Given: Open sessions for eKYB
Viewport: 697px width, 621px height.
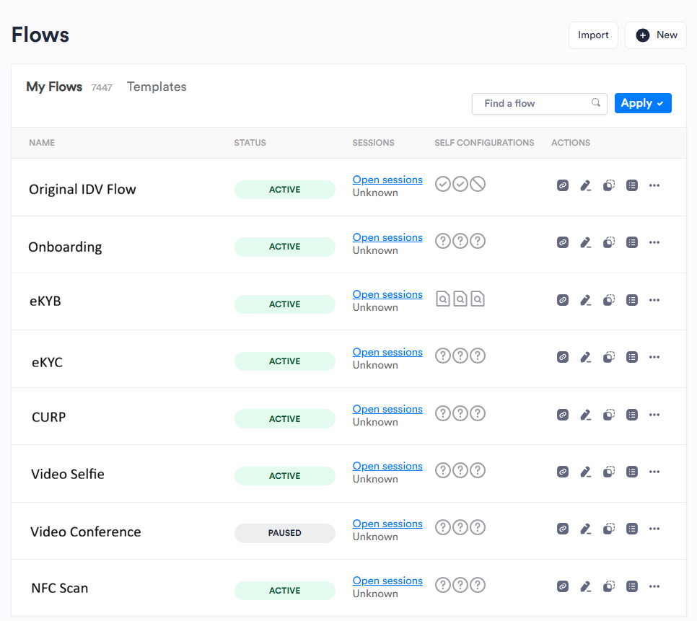Looking at the screenshot, I should (x=387, y=294).
